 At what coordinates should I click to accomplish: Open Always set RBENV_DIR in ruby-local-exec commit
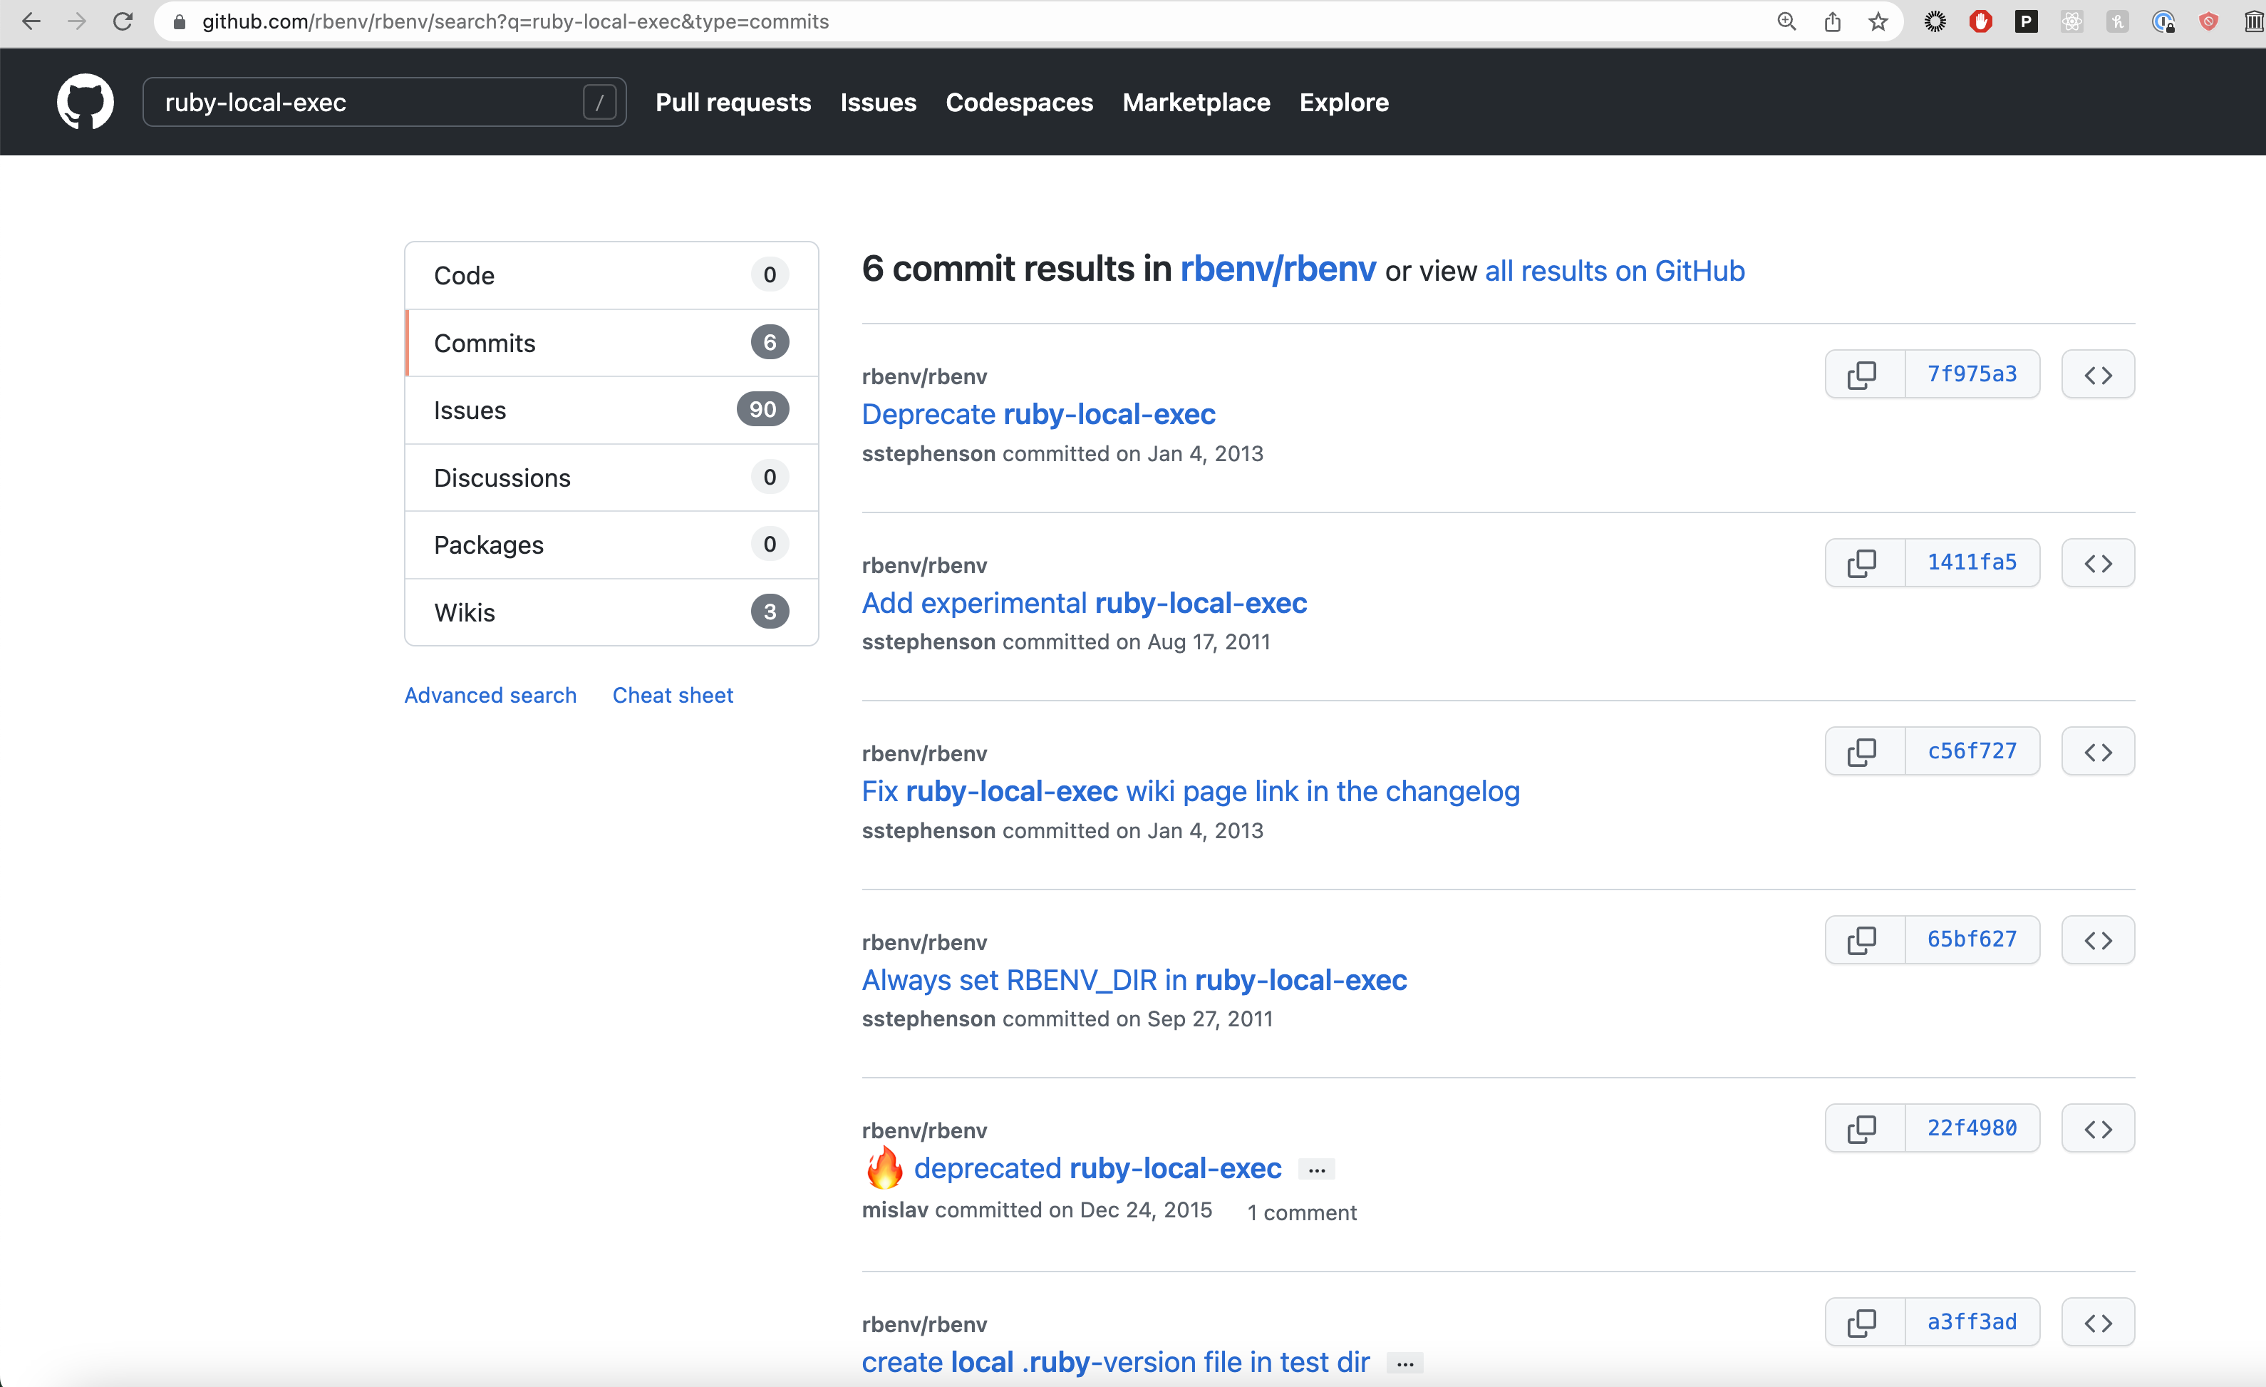(1134, 979)
